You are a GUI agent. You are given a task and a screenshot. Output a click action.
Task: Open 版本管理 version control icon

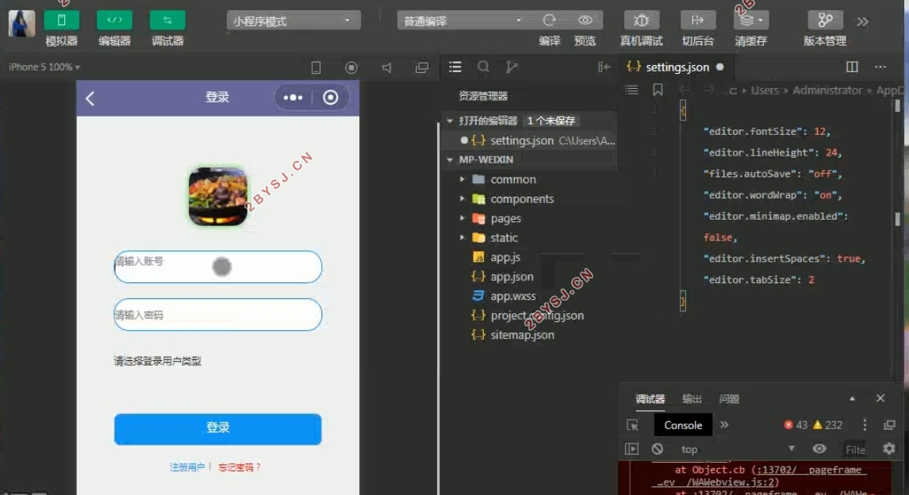(825, 21)
